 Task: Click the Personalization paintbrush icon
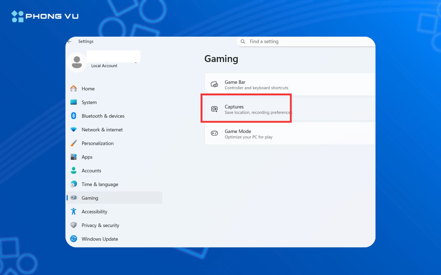(74, 143)
